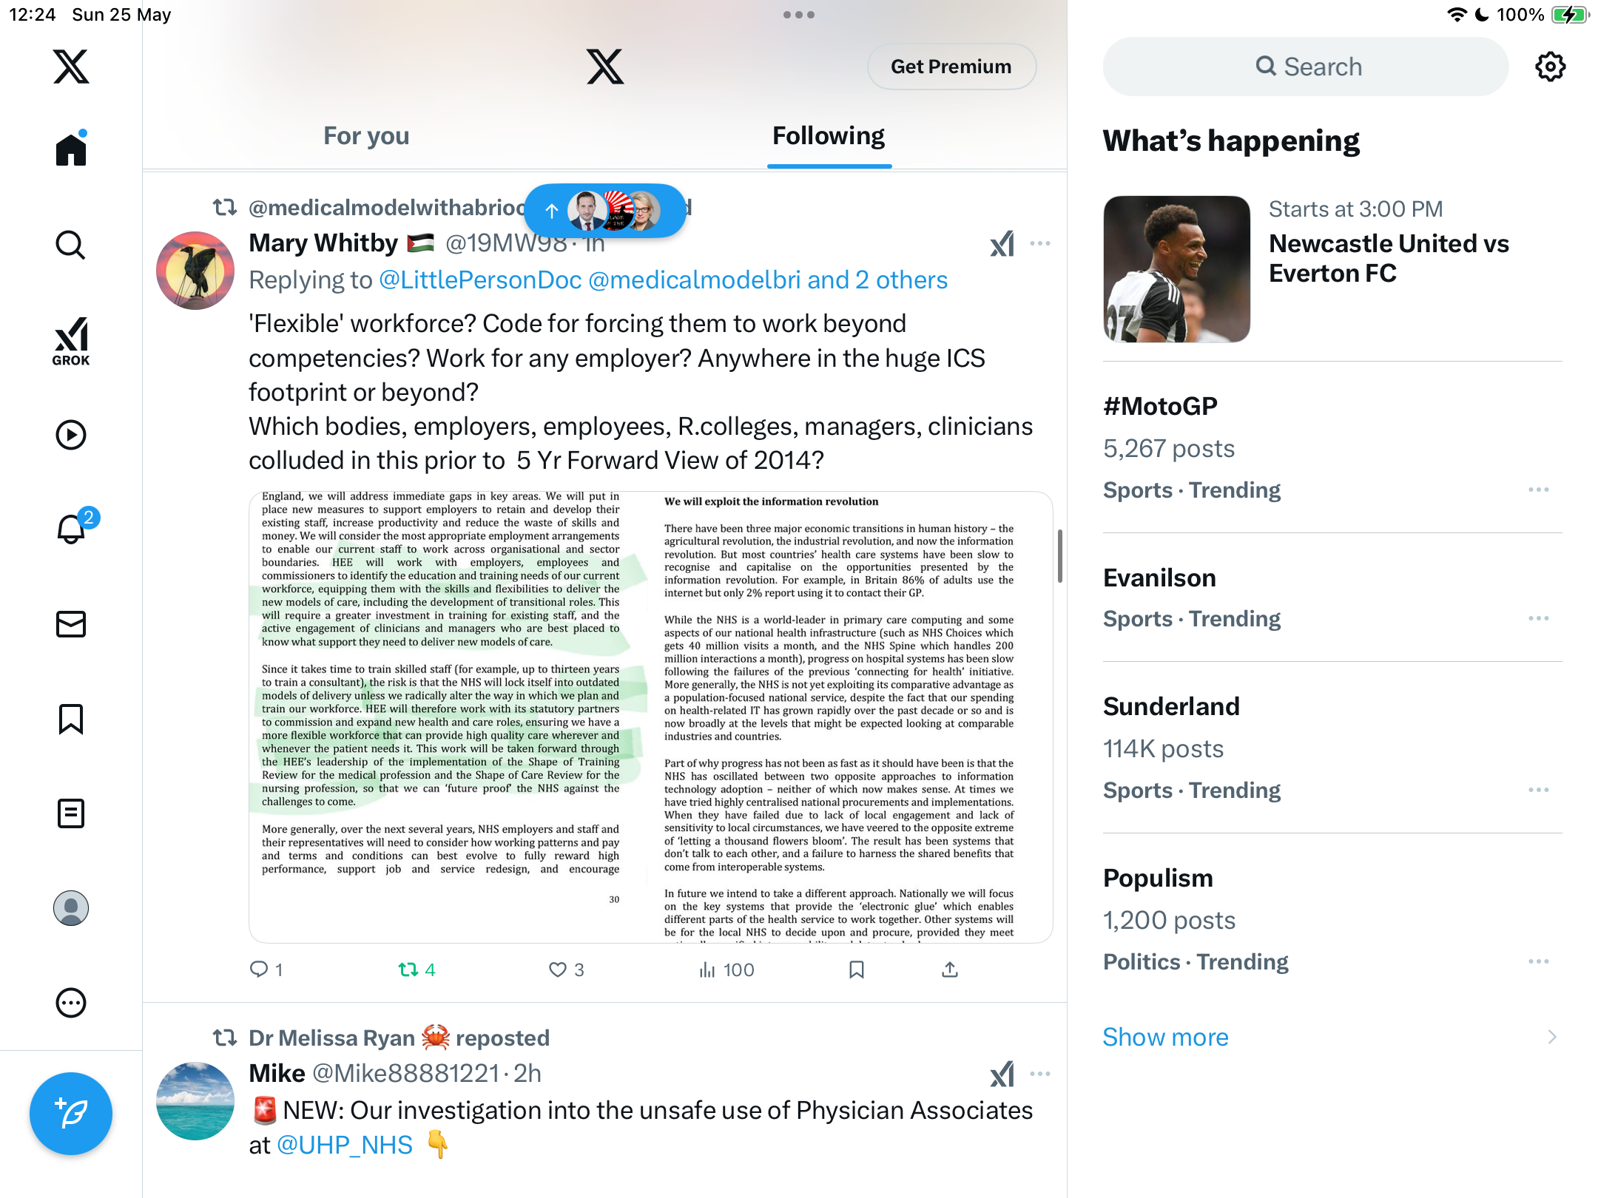The height and width of the screenshot is (1198, 1598).
Task: Tap the compose new post button
Action: tap(71, 1114)
